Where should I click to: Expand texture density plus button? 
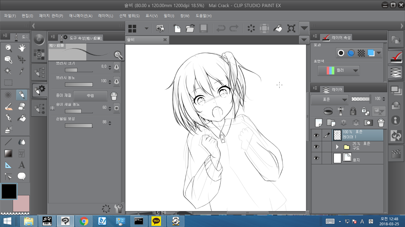coord(52,108)
